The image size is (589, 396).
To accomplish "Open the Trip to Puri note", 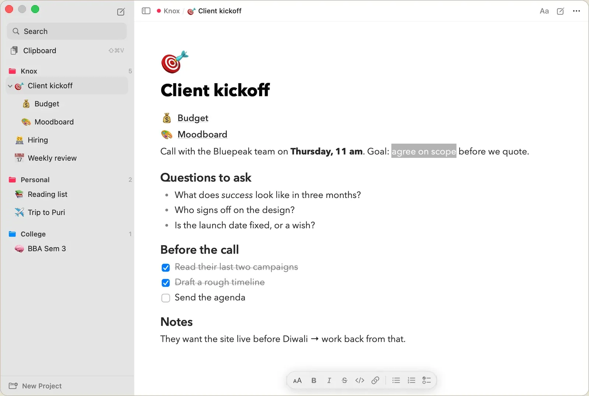I will point(67,212).
